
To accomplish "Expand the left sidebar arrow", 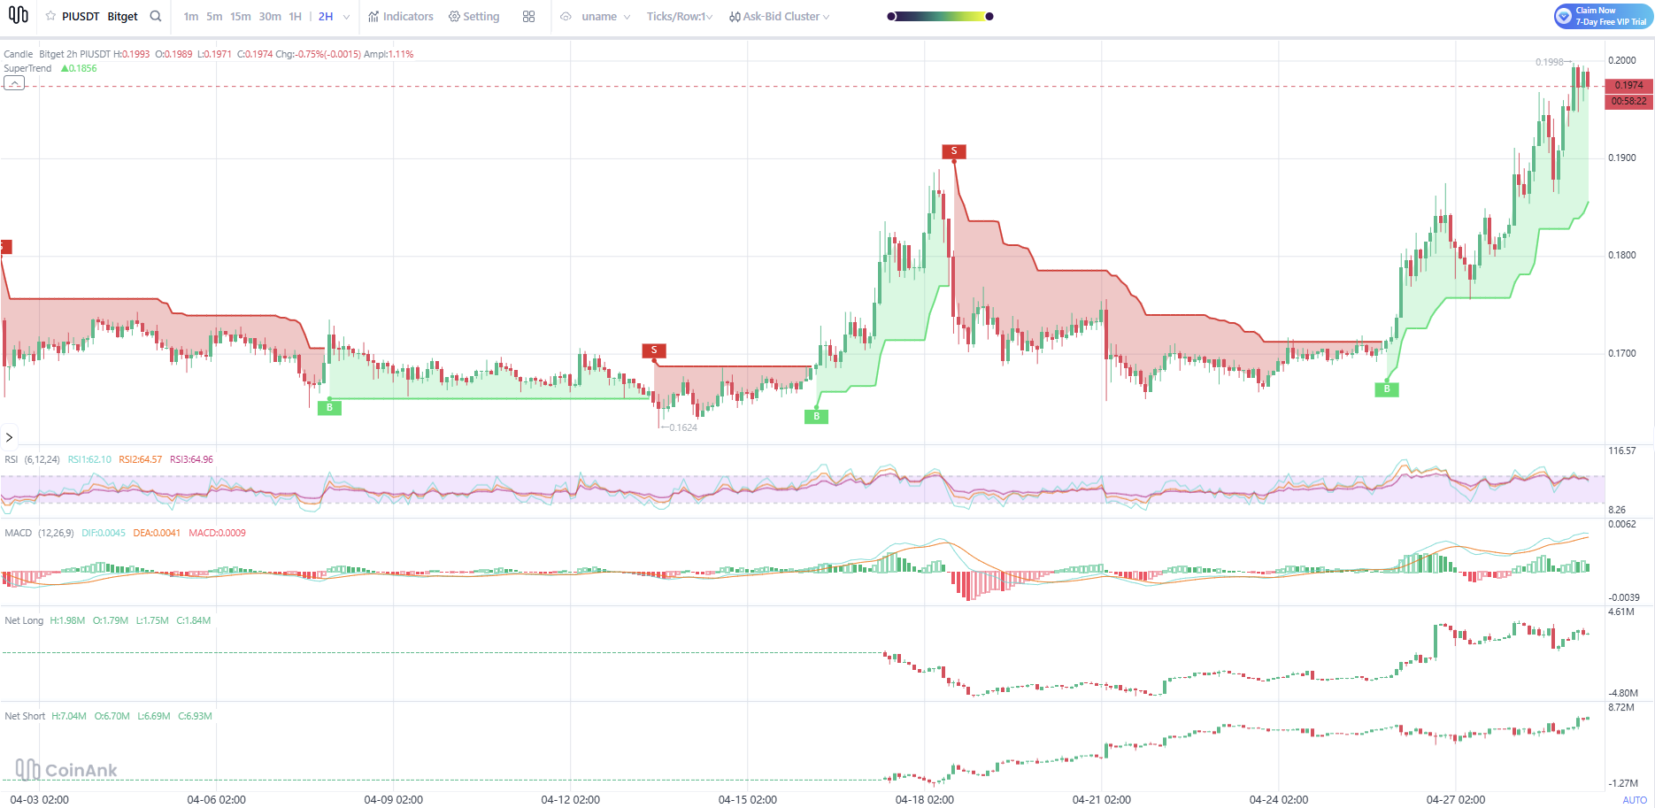I will (x=9, y=437).
